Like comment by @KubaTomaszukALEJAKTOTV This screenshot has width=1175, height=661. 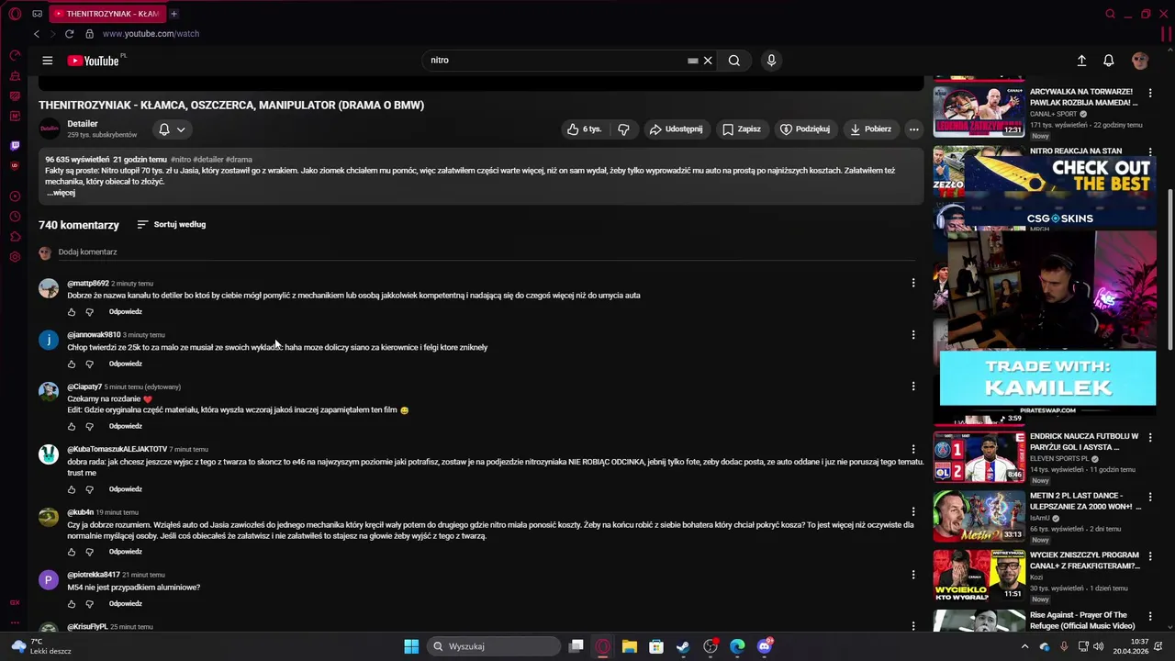72,489
